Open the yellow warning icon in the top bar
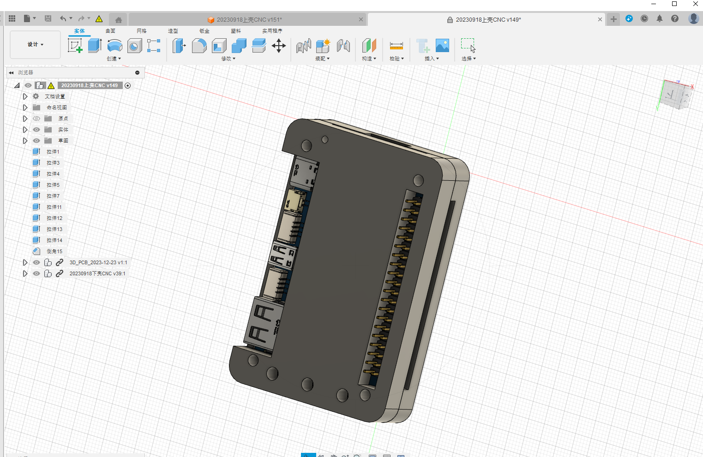The height and width of the screenshot is (457, 703). click(x=99, y=19)
